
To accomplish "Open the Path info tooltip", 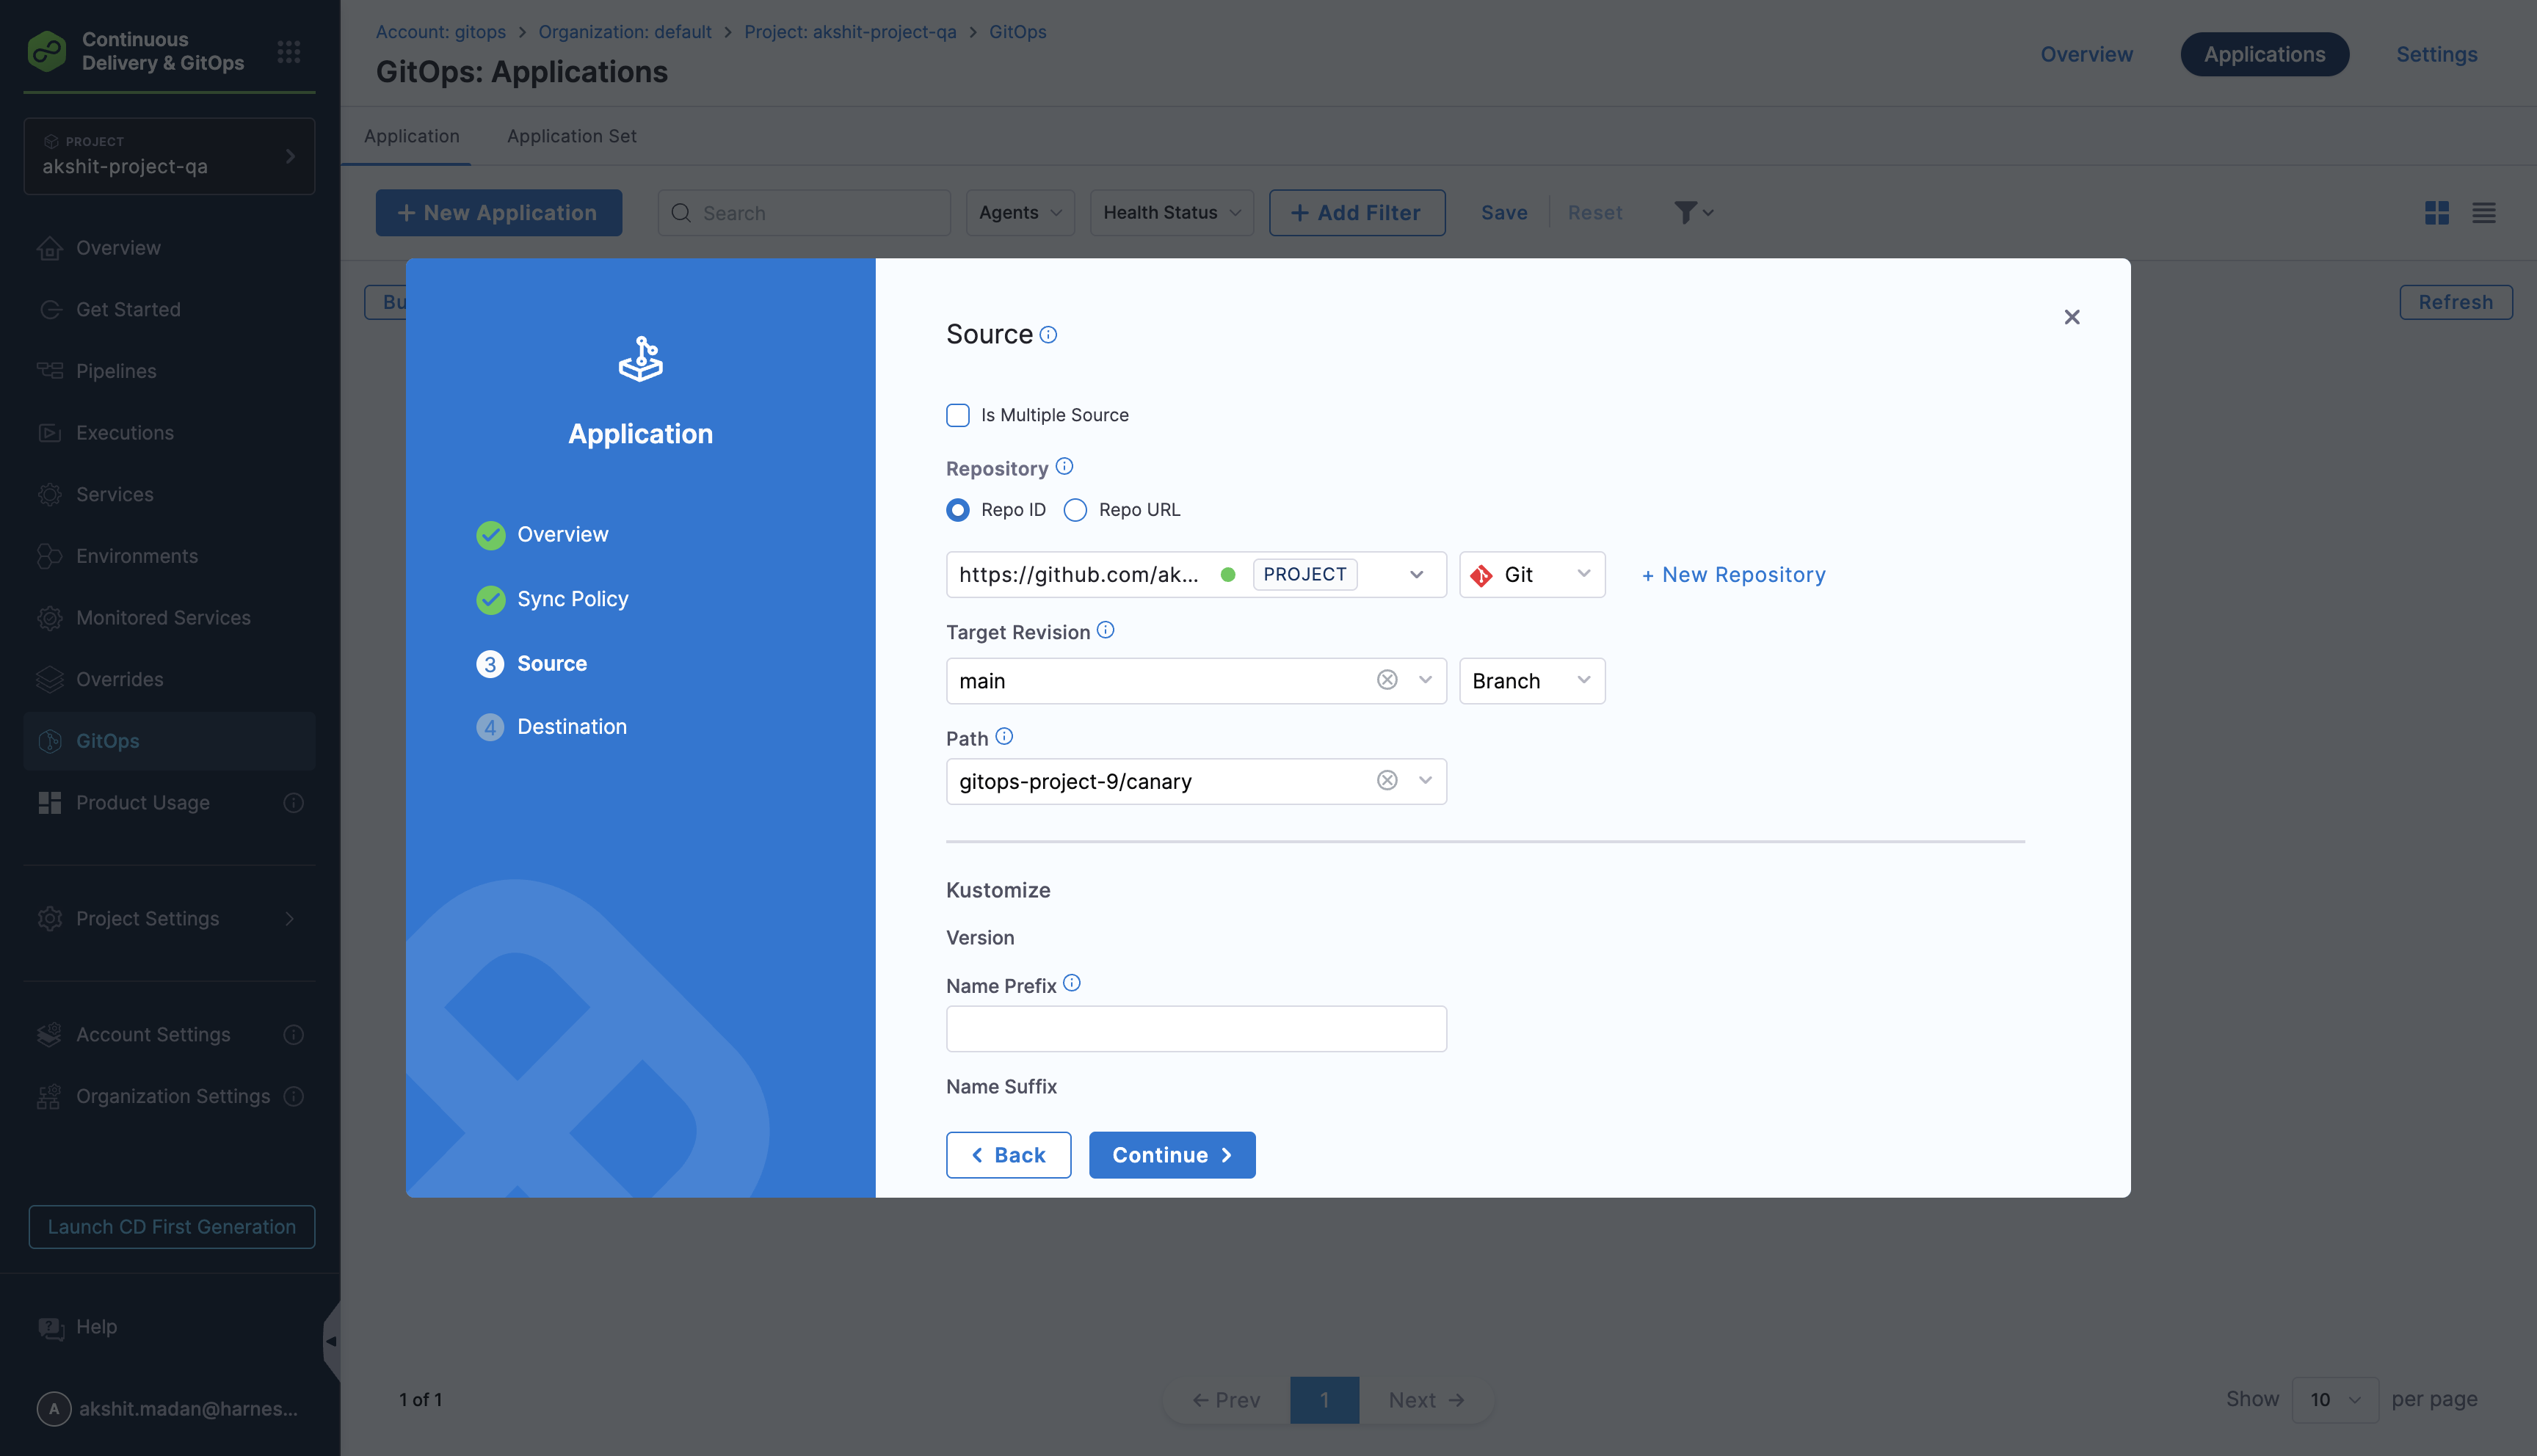I will point(1005,736).
